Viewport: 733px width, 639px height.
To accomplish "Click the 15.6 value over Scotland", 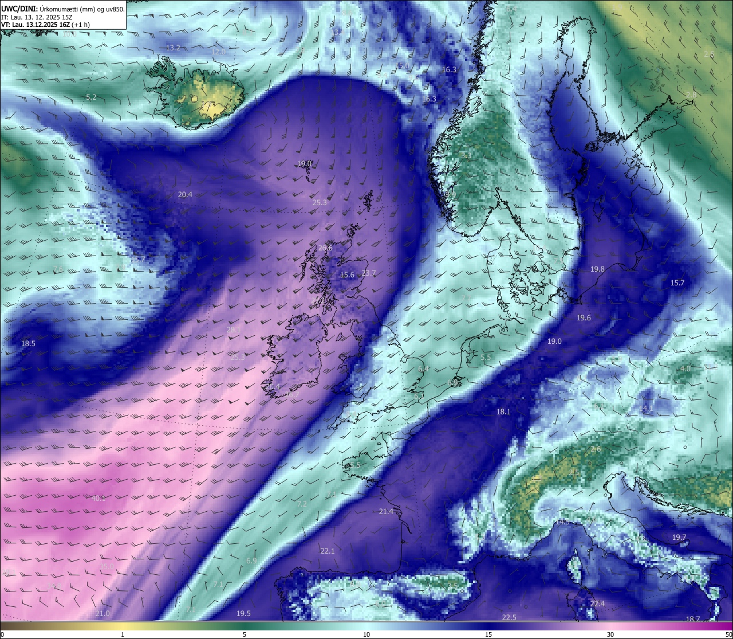I will [x=347, y=275].
